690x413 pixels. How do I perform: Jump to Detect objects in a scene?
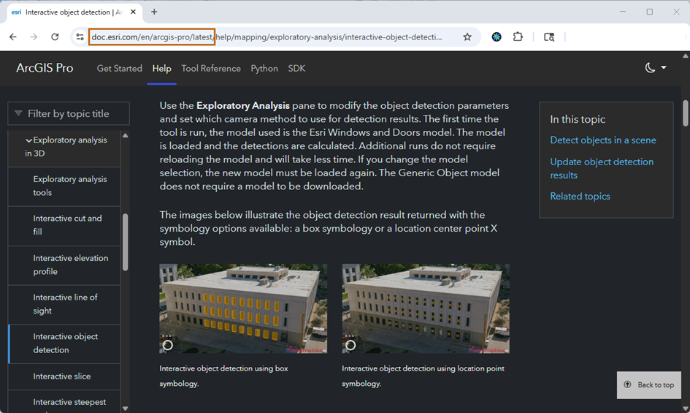[603, 140]
